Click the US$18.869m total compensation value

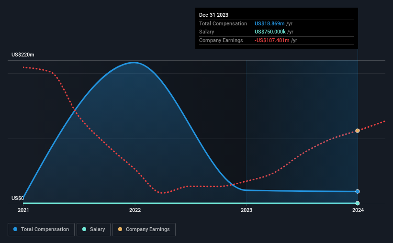tap(269, 23)
